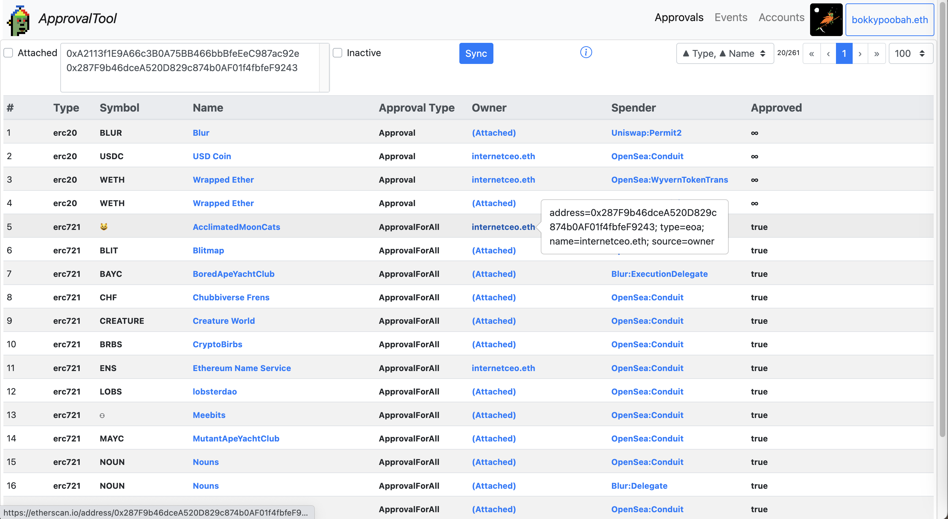Toggle the Attached checkbox
This screenshot has height=519, width=948.
[x=9, y=53]
